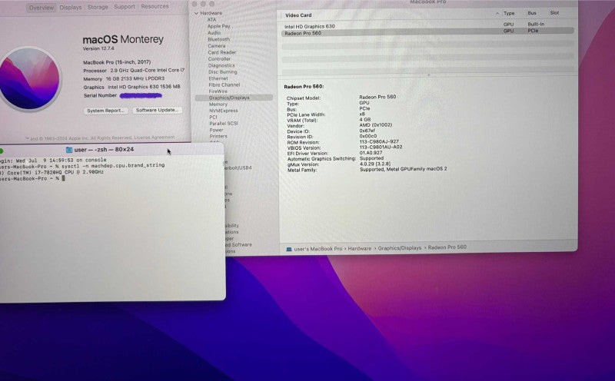Click the System Report button
Screen dimensions: 615x381
(x=106, y=111)
